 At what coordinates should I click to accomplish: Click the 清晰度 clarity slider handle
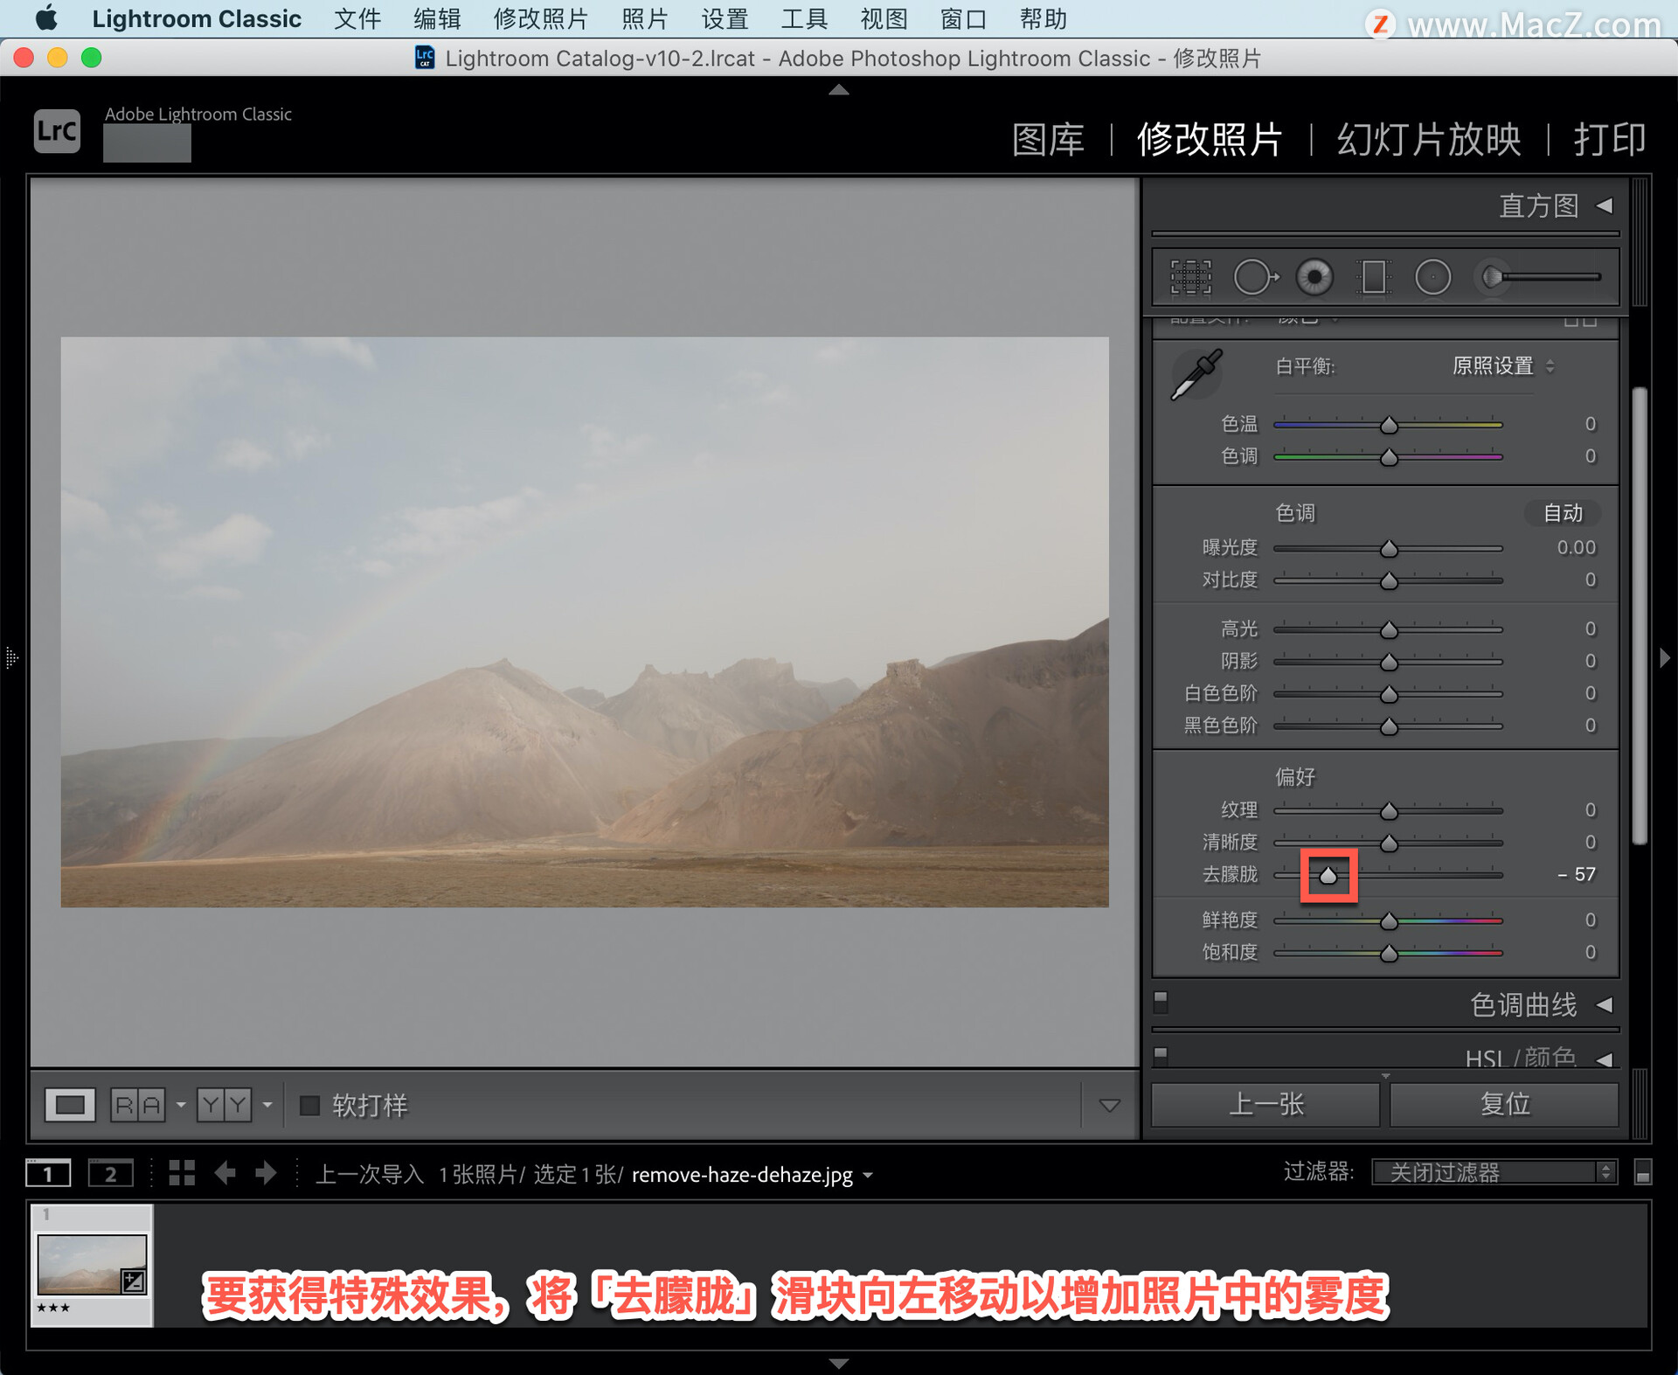(1389, 844)
